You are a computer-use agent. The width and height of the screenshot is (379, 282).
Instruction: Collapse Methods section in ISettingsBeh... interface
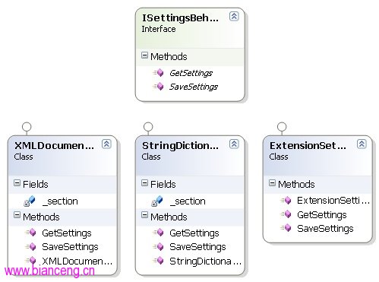(144, 55)
